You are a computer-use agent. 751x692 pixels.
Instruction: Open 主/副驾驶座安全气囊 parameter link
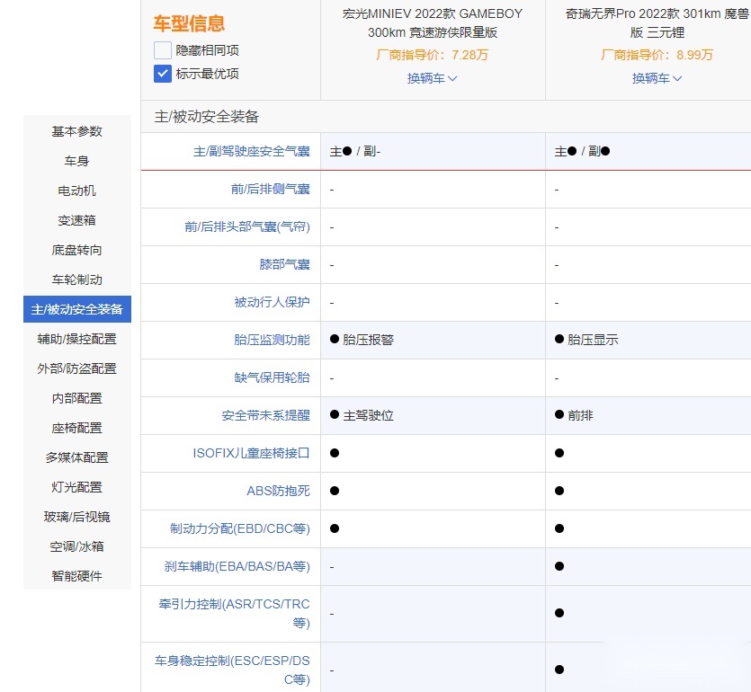click(x=252, y=152)
